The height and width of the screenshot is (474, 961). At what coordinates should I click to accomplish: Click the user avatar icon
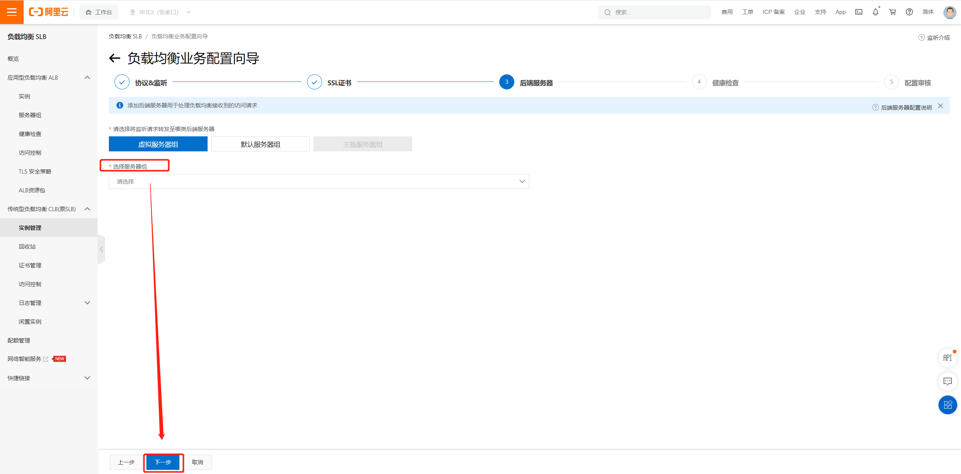(950, 12)
